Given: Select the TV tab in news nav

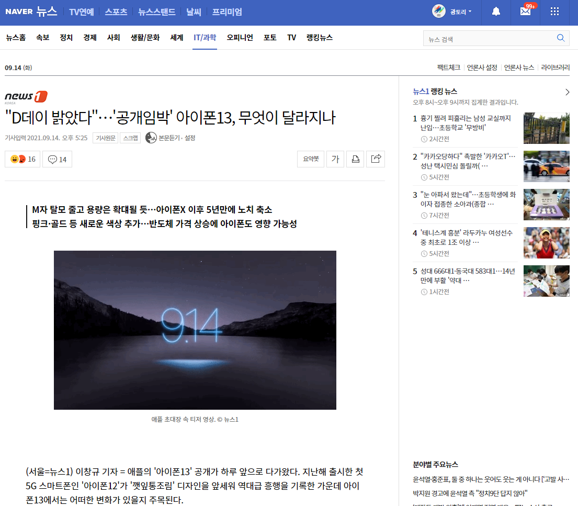Looking at the screenshot, I should [x=291, y=38].
